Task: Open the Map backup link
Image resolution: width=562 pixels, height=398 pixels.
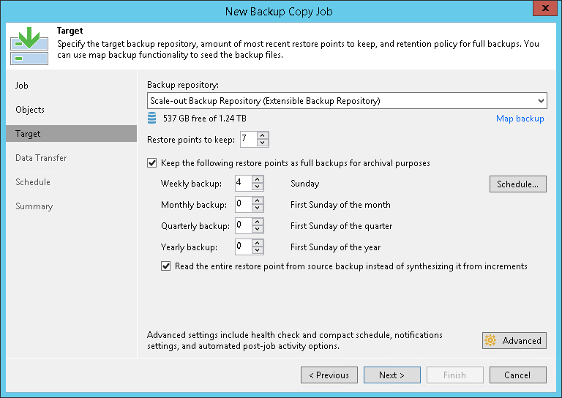Action: pos(520,119)
